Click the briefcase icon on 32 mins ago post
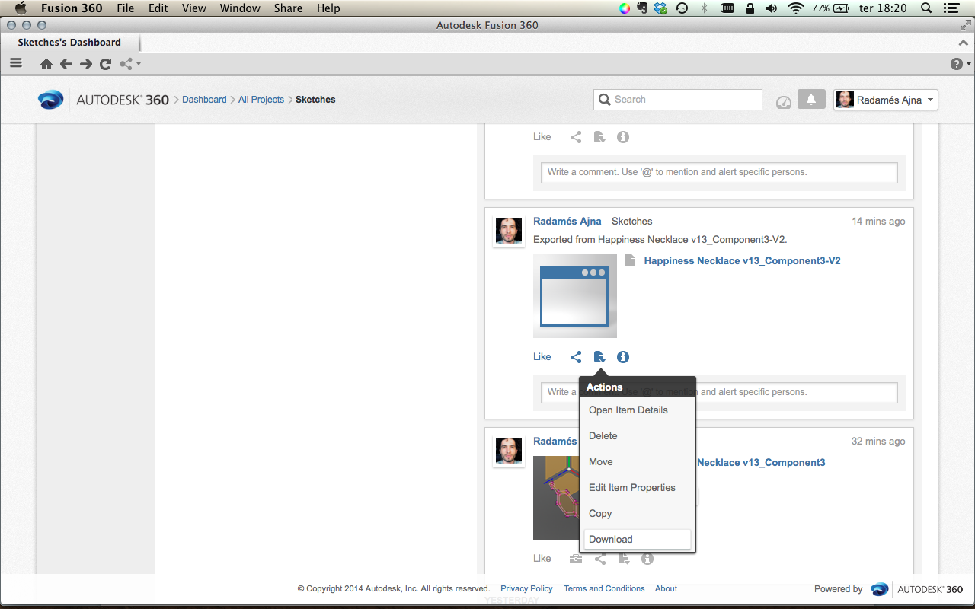The width and height of the screenshot is (975, 609). [x=576, y=559]
